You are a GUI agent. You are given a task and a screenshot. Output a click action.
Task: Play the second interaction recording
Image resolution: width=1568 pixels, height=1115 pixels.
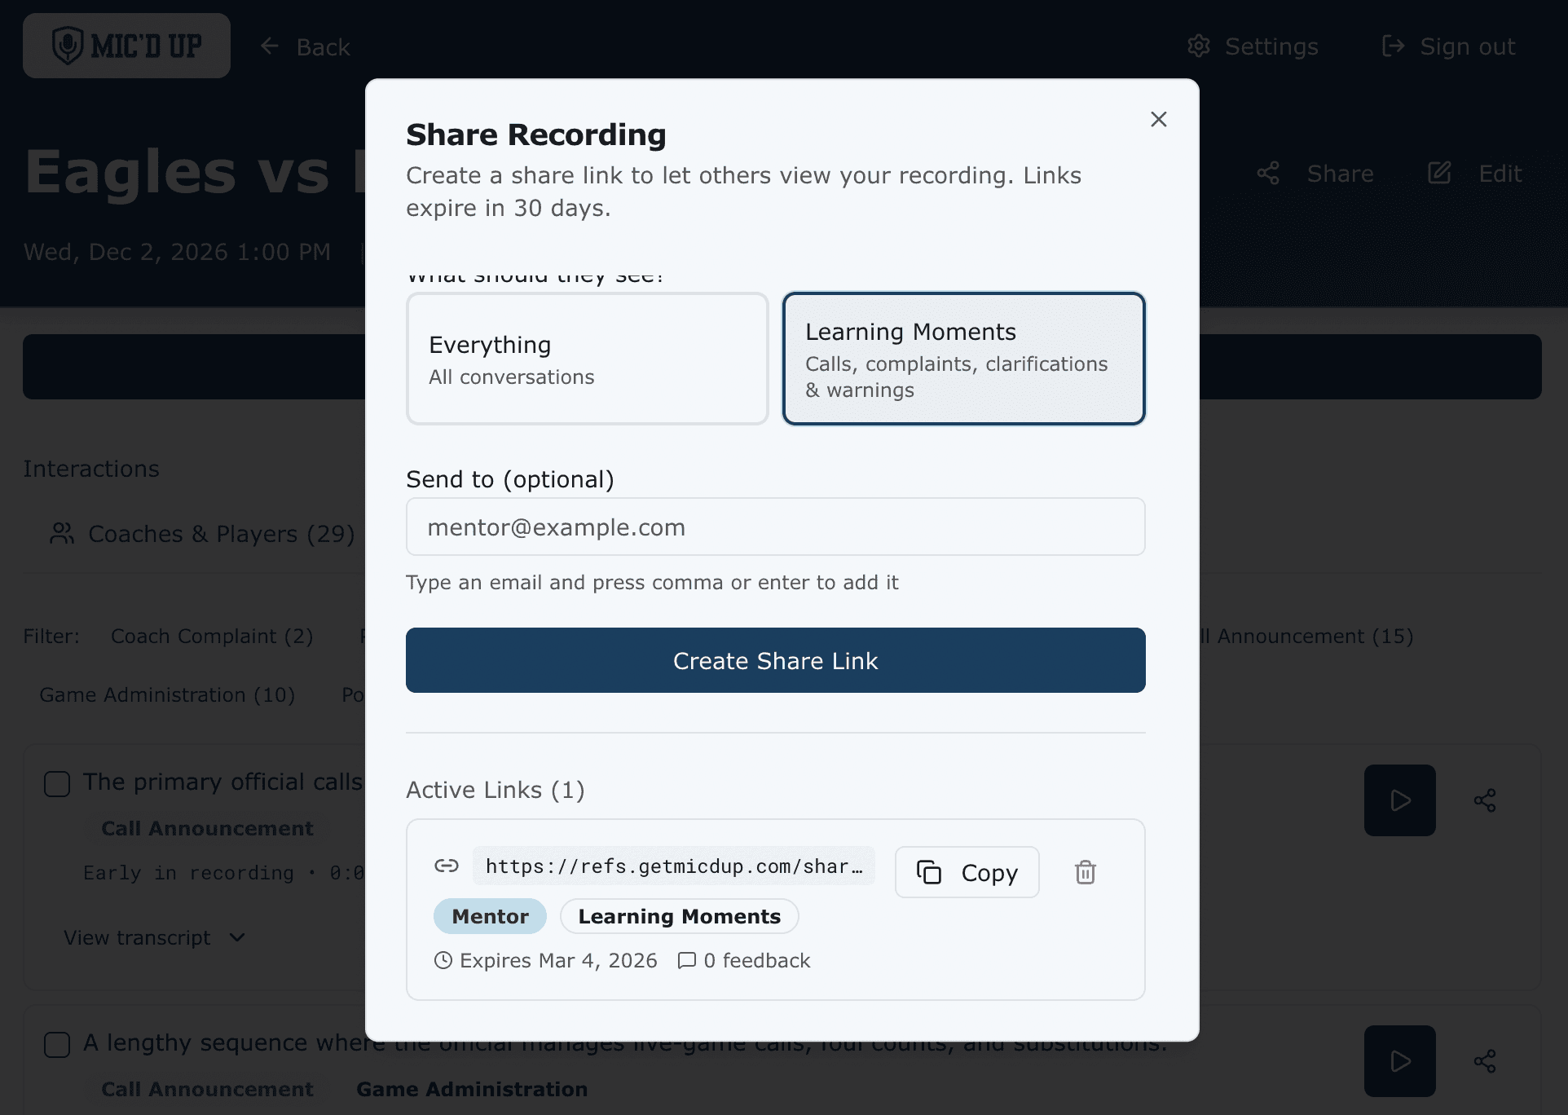1399,1061
